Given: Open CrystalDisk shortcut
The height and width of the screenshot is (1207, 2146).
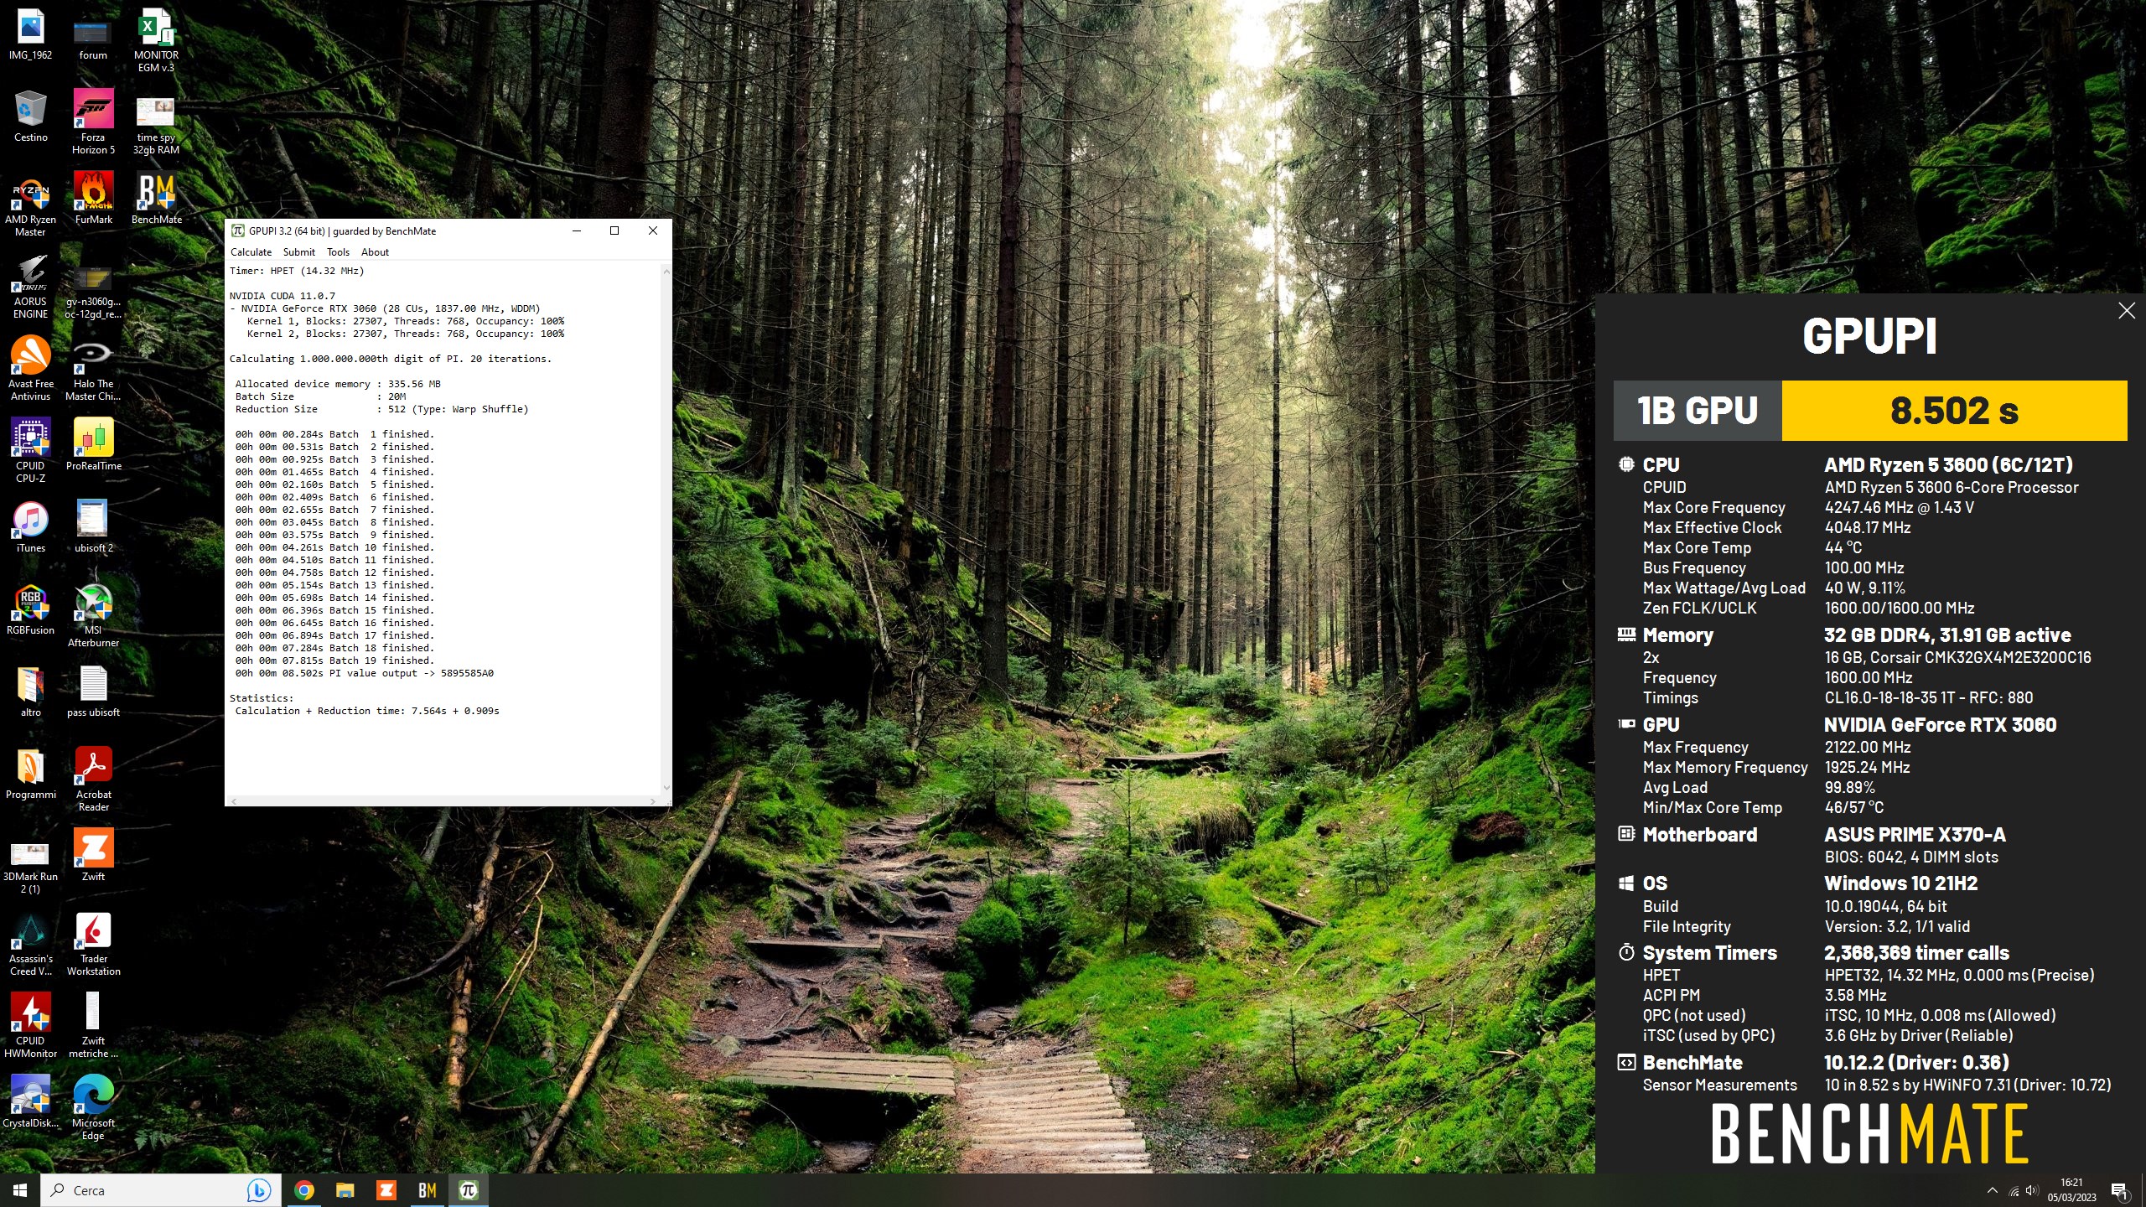Looking at the screenshot, I should [x=30, y=1102].
